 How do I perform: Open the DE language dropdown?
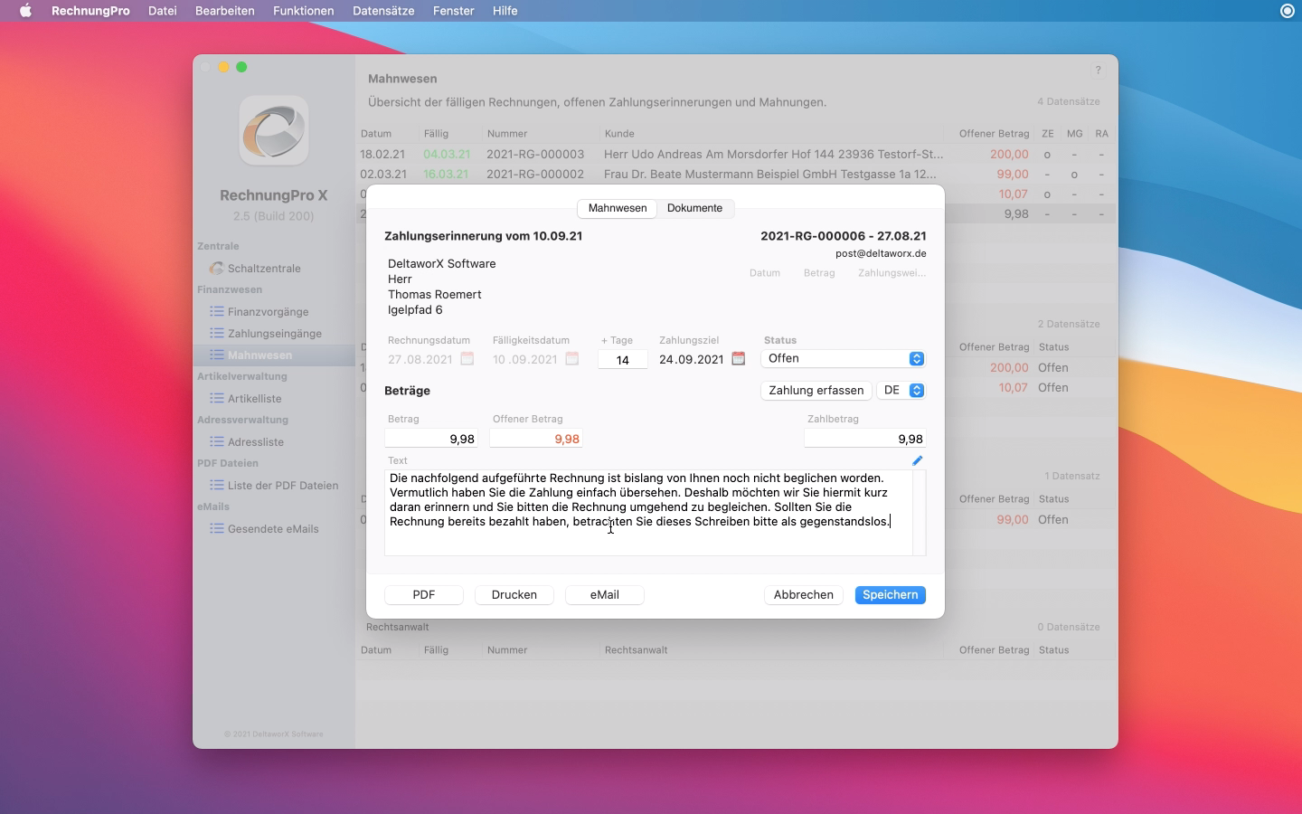901,391
